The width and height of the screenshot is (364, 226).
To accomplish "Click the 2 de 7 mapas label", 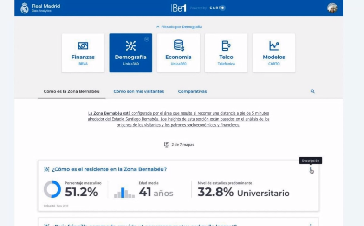I will tap(183, 145).
